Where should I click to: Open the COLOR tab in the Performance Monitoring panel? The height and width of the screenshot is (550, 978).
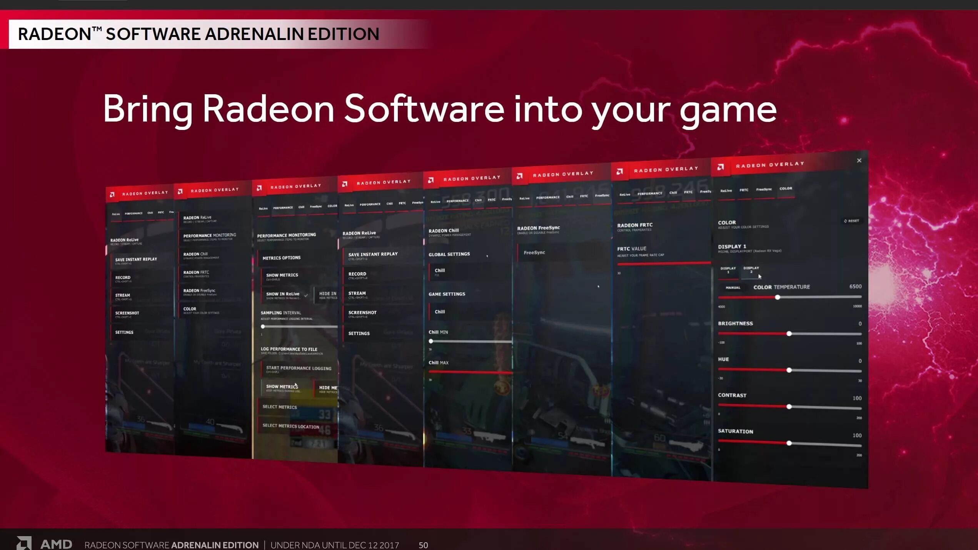pyautogui.click(x=332, y=206)
